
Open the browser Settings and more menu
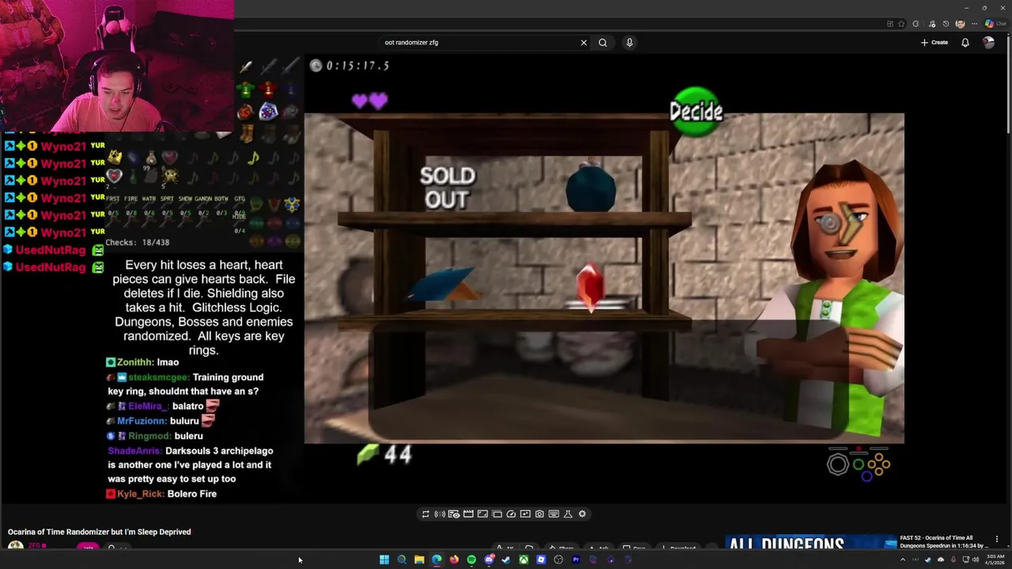974,24
